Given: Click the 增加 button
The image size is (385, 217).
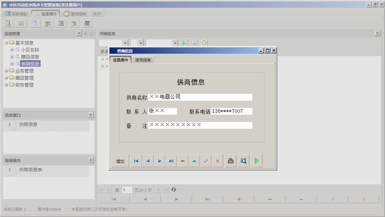Looking at the screenshot, I should click(120, 161).
